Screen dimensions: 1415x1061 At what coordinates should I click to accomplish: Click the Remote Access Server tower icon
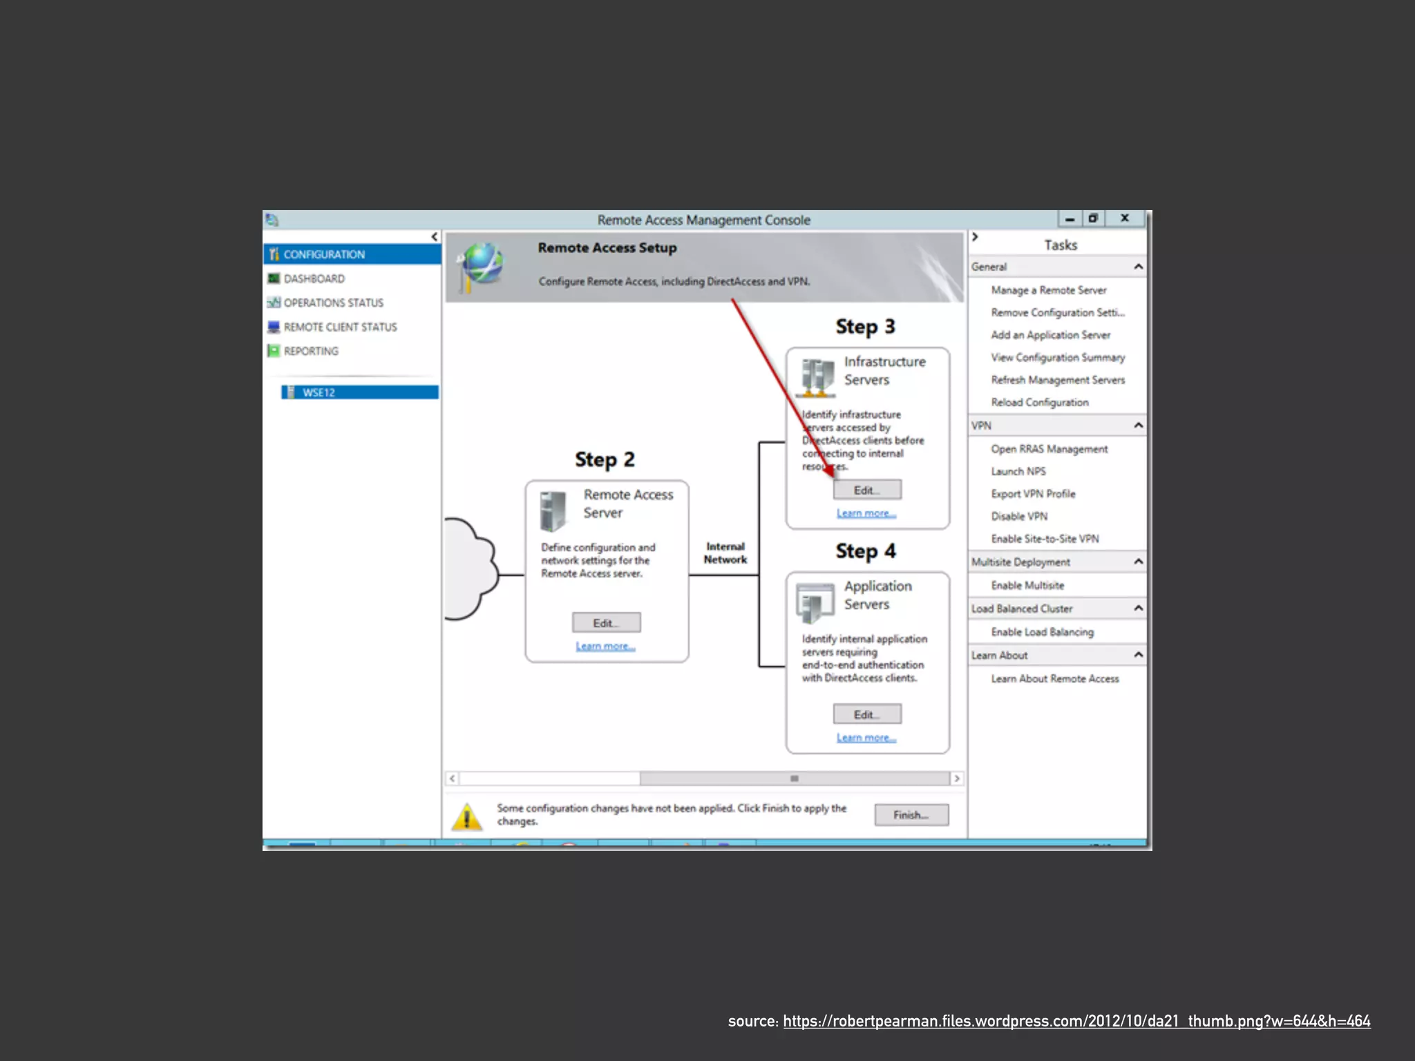point(553,511)
